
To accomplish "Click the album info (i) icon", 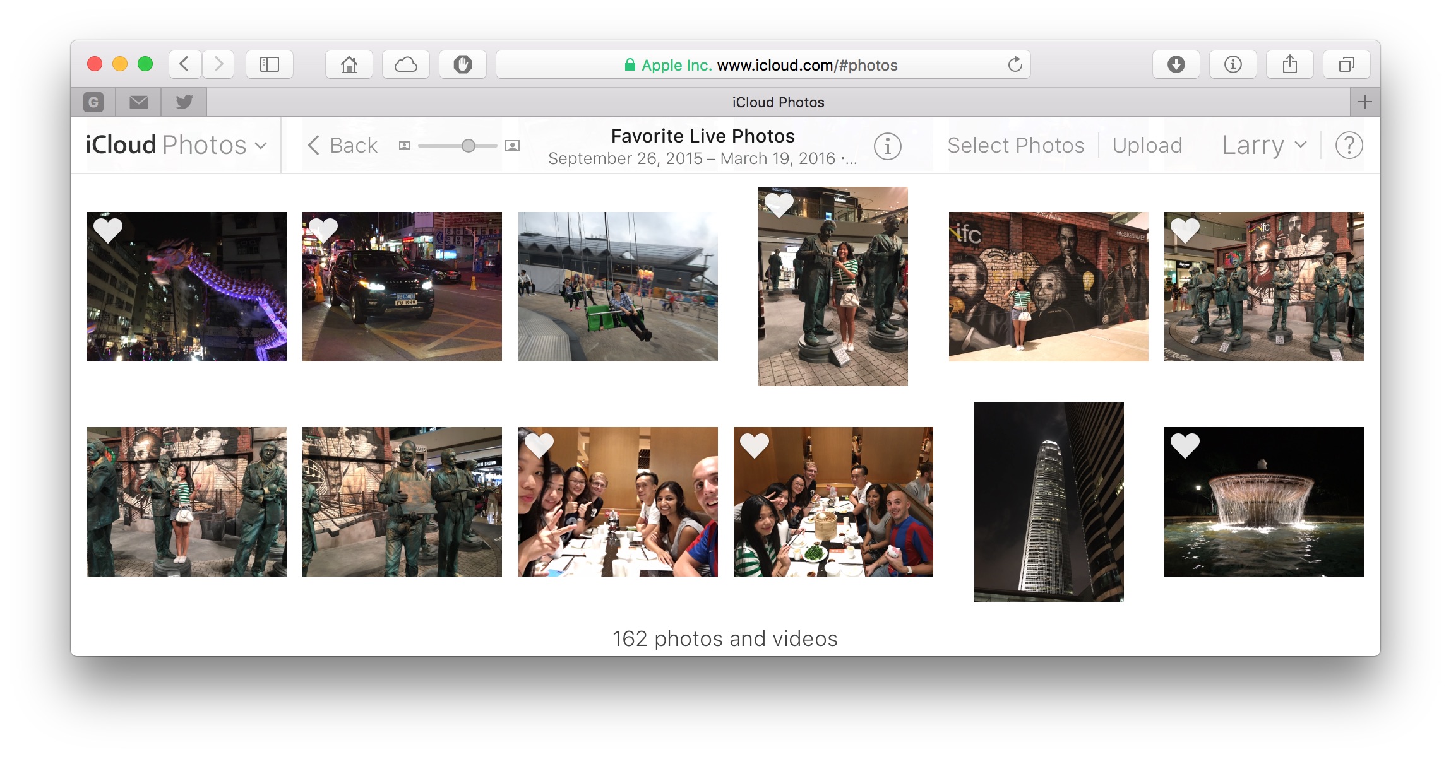I will click(888, 145).
